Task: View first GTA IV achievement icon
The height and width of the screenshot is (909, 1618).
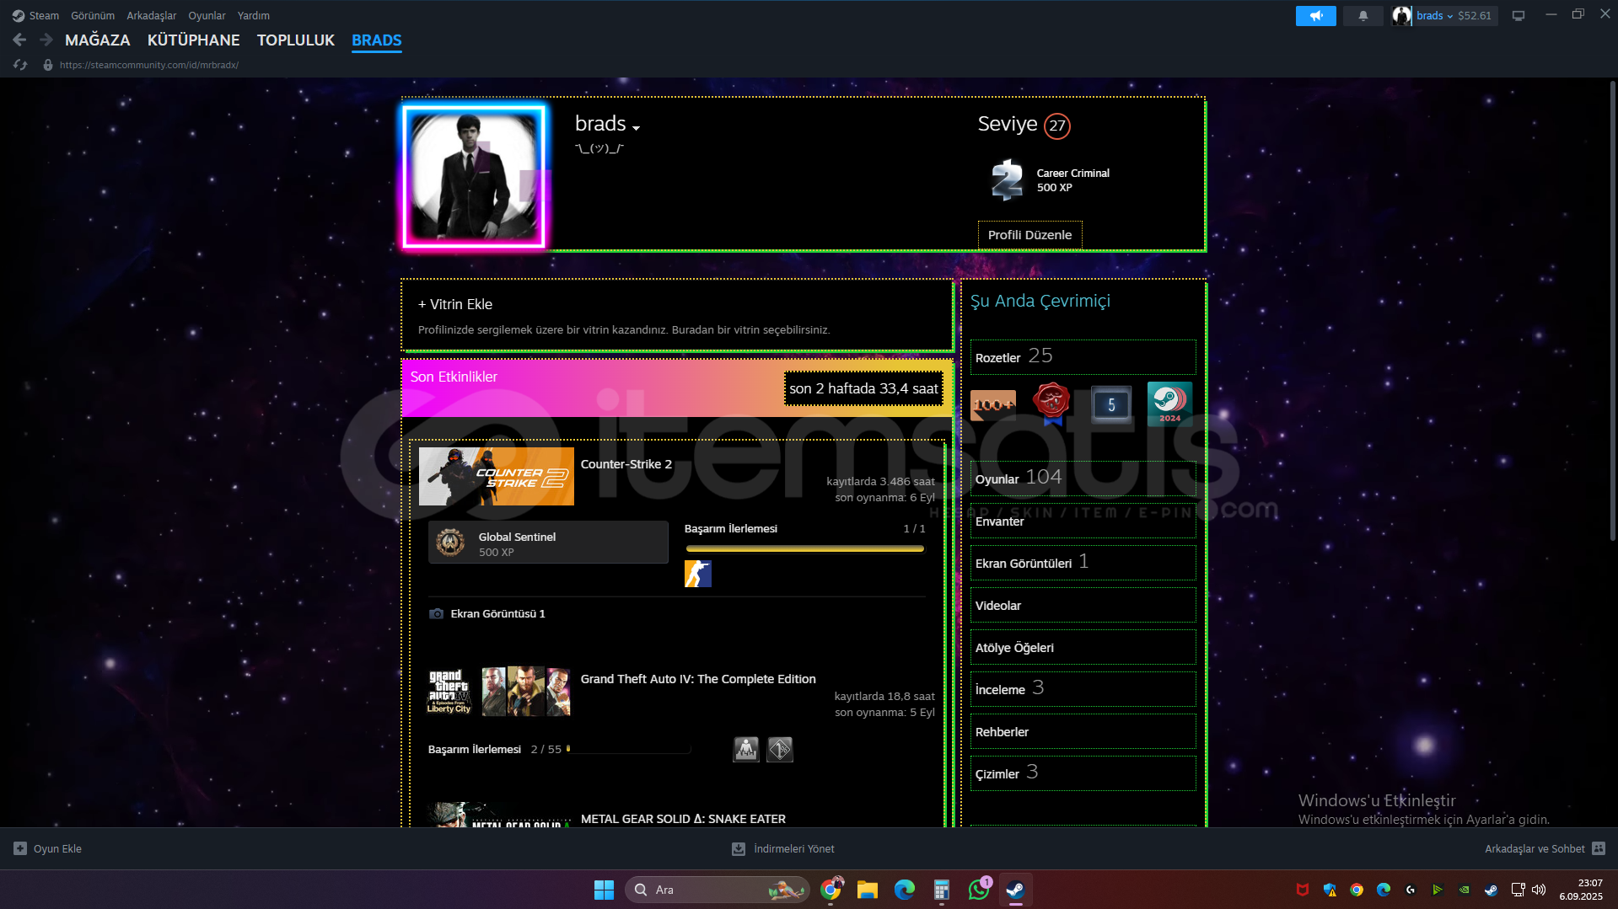Action: (x=746, y=749)
